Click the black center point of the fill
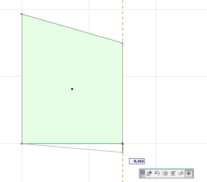This screenshot has height=182, width=207. point(72,89)
